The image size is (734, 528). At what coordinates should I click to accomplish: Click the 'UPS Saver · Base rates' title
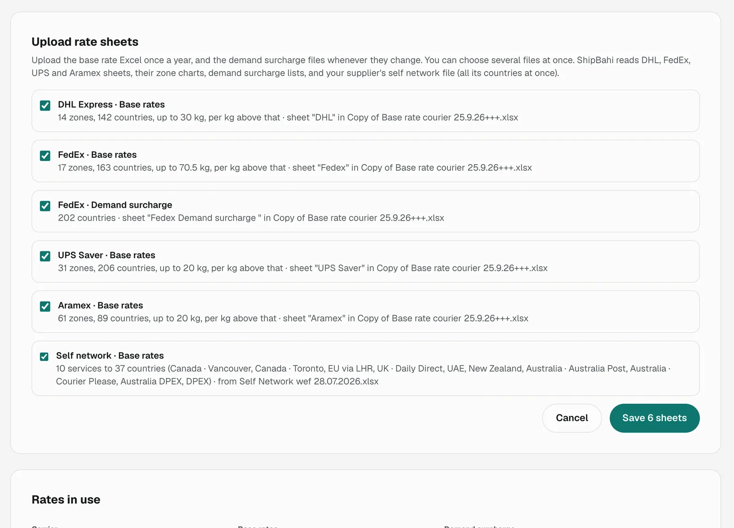point(106,255)
